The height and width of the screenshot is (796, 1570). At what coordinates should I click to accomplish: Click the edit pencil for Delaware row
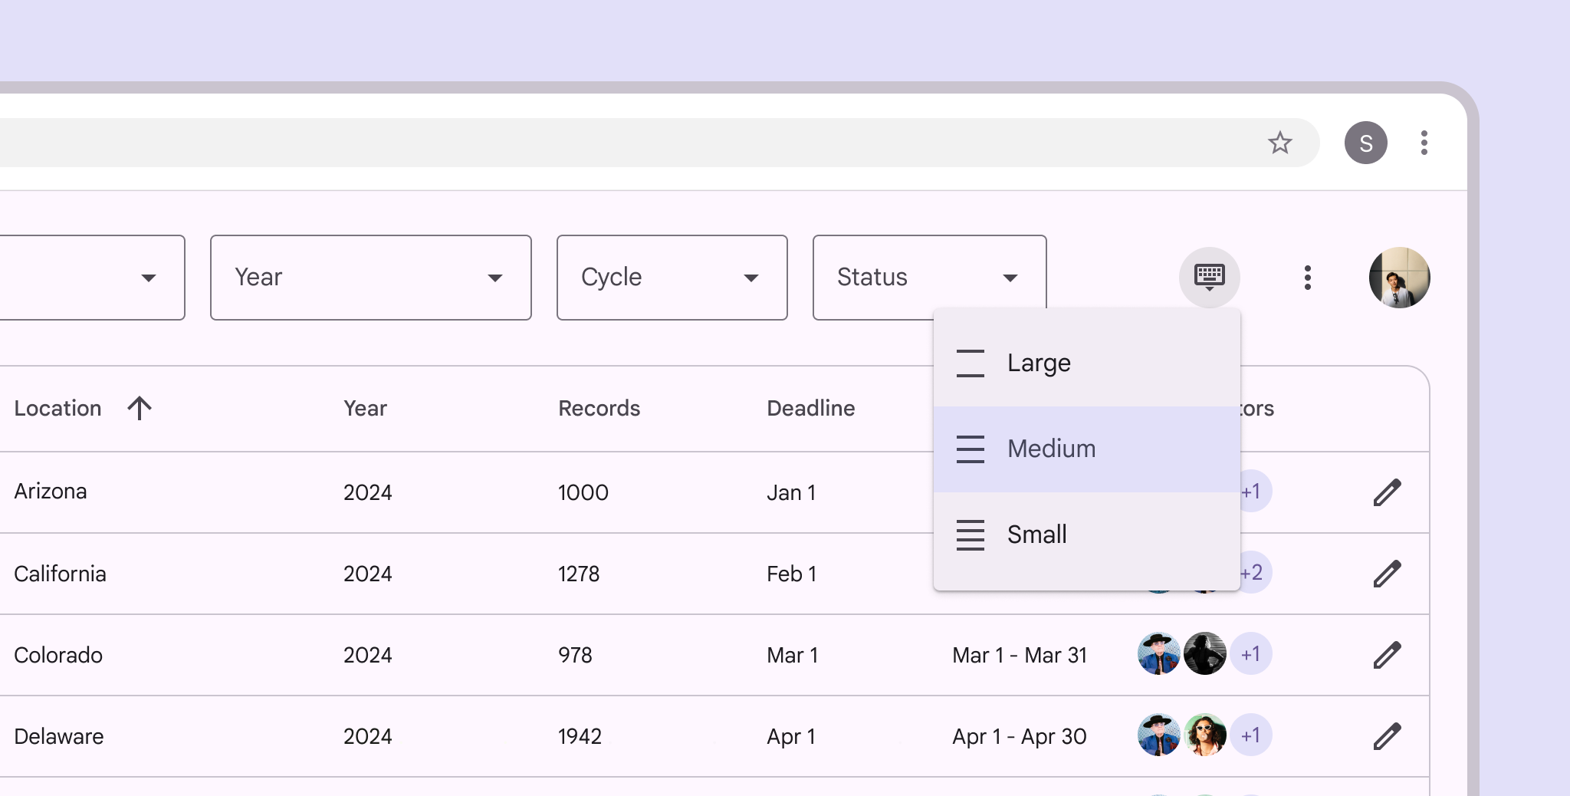click(x=1387, y=736)
